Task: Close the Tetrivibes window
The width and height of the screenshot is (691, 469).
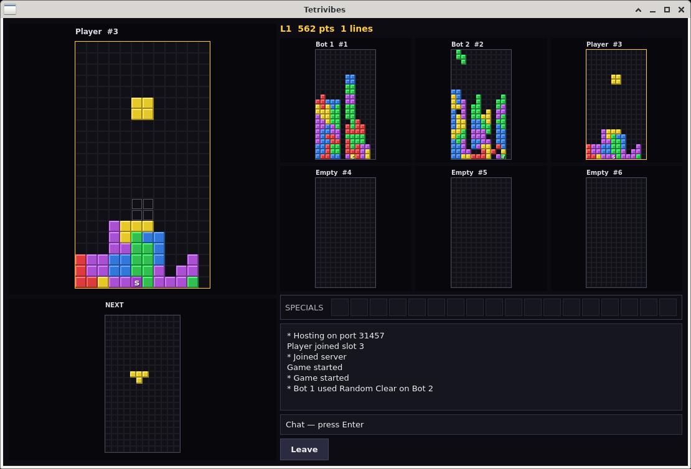Action: click(681, 10)
